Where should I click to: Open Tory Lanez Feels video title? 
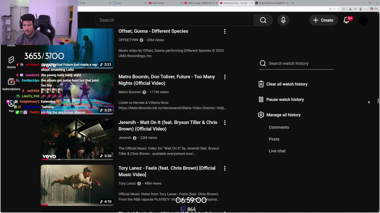[x=167, y=171]
